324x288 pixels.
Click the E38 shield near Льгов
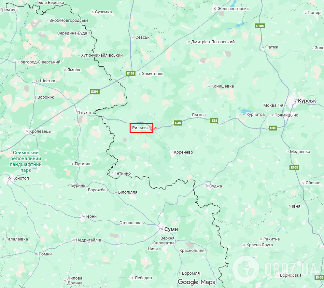point(214,120)
